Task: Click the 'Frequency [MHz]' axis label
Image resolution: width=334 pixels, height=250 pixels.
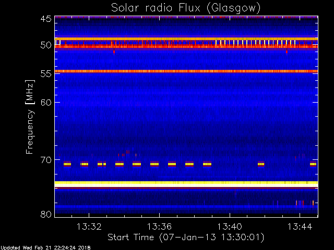Action: point(30,117)
